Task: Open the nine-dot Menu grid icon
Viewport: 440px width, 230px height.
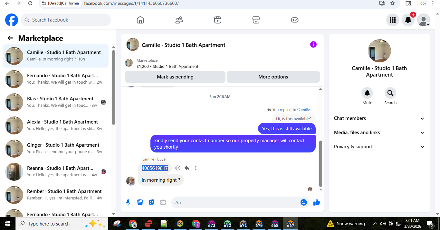Action: pyautogui.click(x=393, y=20)
